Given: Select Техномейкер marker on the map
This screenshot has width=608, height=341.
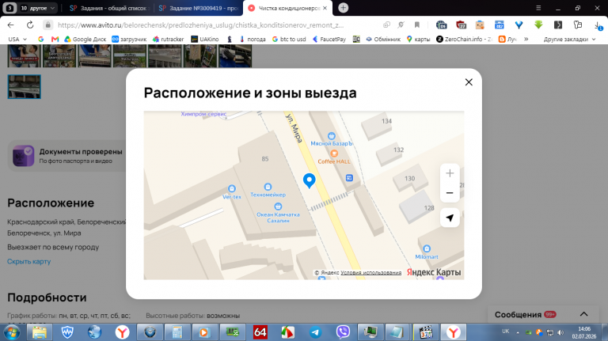Looking at the screenshot, I should point(268,191).
